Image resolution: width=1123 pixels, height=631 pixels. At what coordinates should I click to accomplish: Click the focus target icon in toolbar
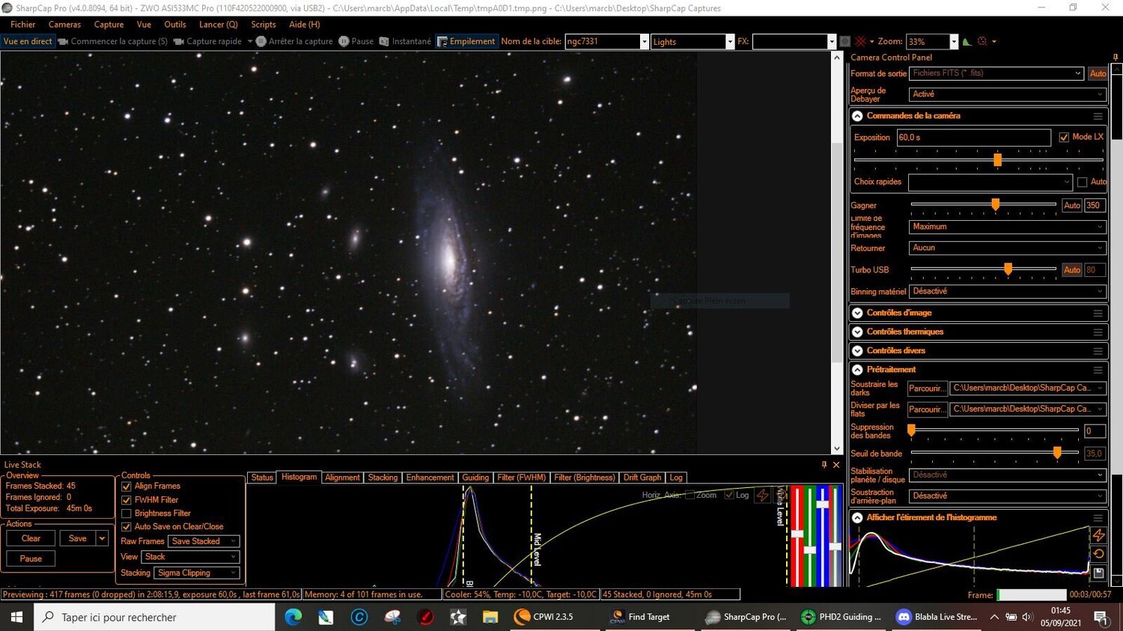(982, 42)
